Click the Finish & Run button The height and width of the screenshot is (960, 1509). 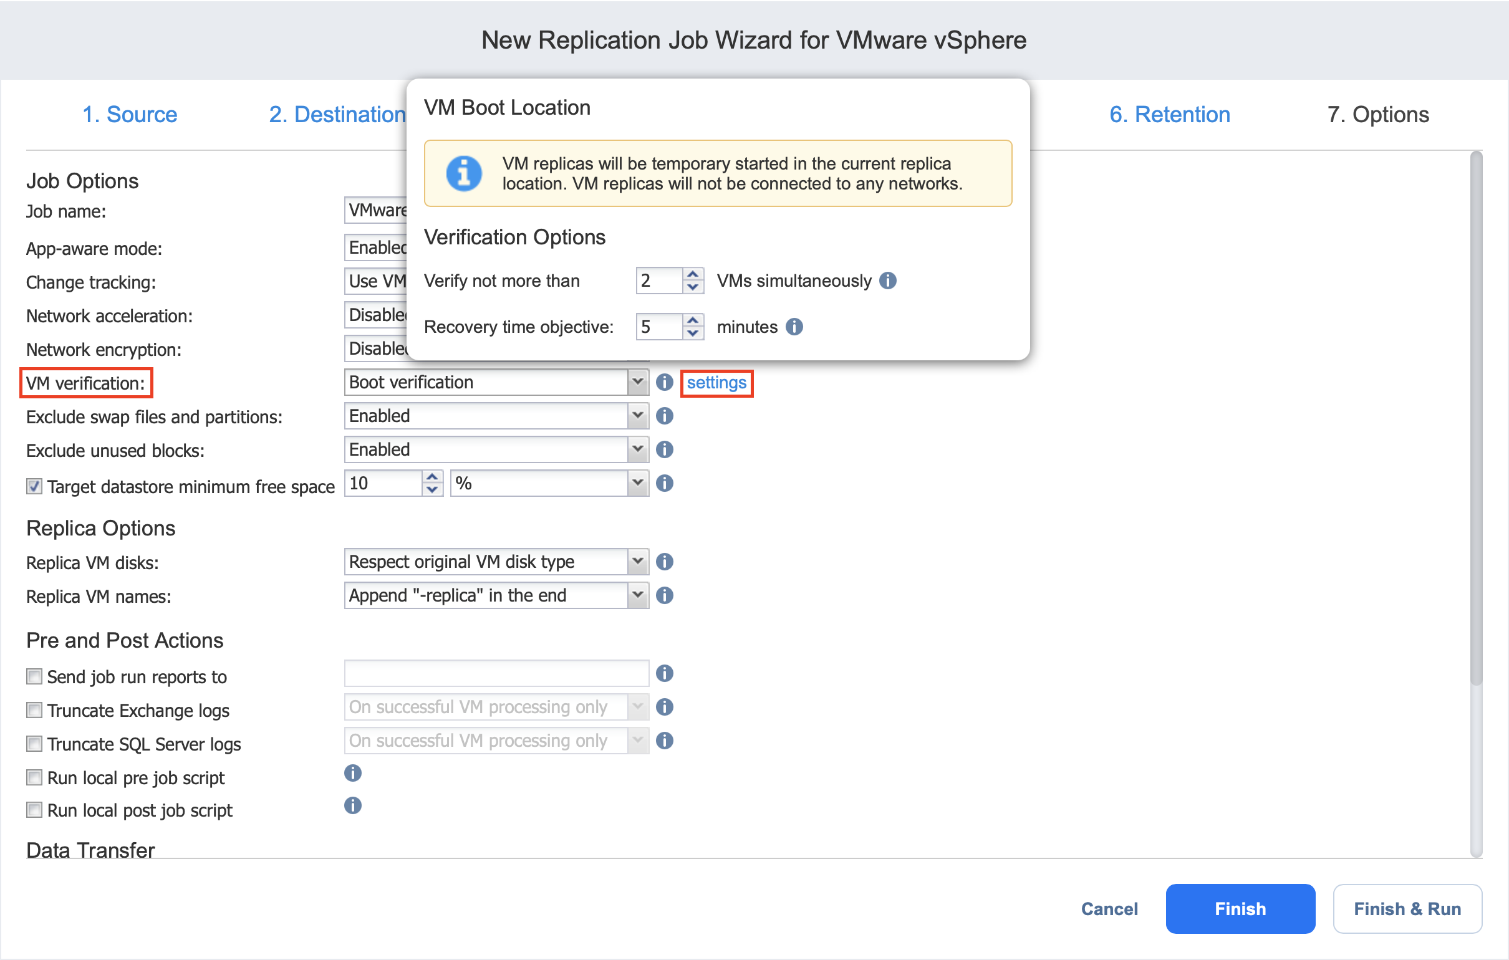click(1407, 909)
